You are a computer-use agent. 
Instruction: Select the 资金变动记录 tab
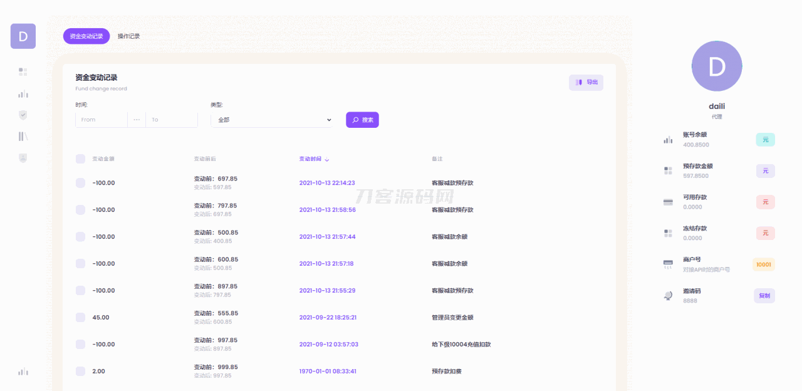tap(86, 36)
